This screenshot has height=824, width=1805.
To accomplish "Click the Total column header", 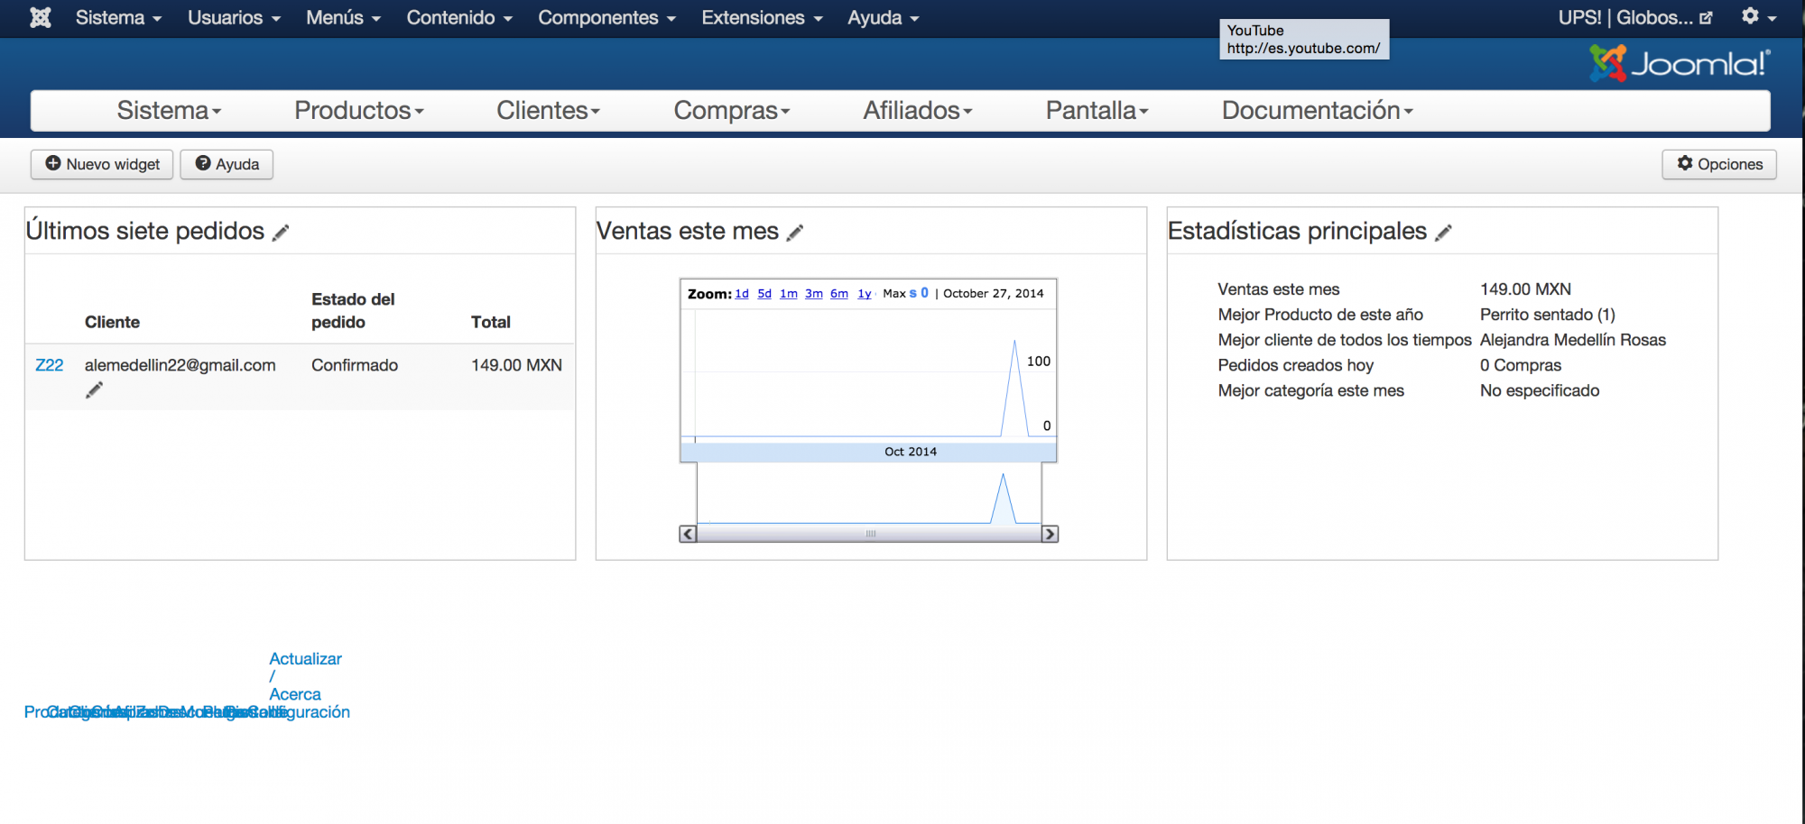I will 491,322.
